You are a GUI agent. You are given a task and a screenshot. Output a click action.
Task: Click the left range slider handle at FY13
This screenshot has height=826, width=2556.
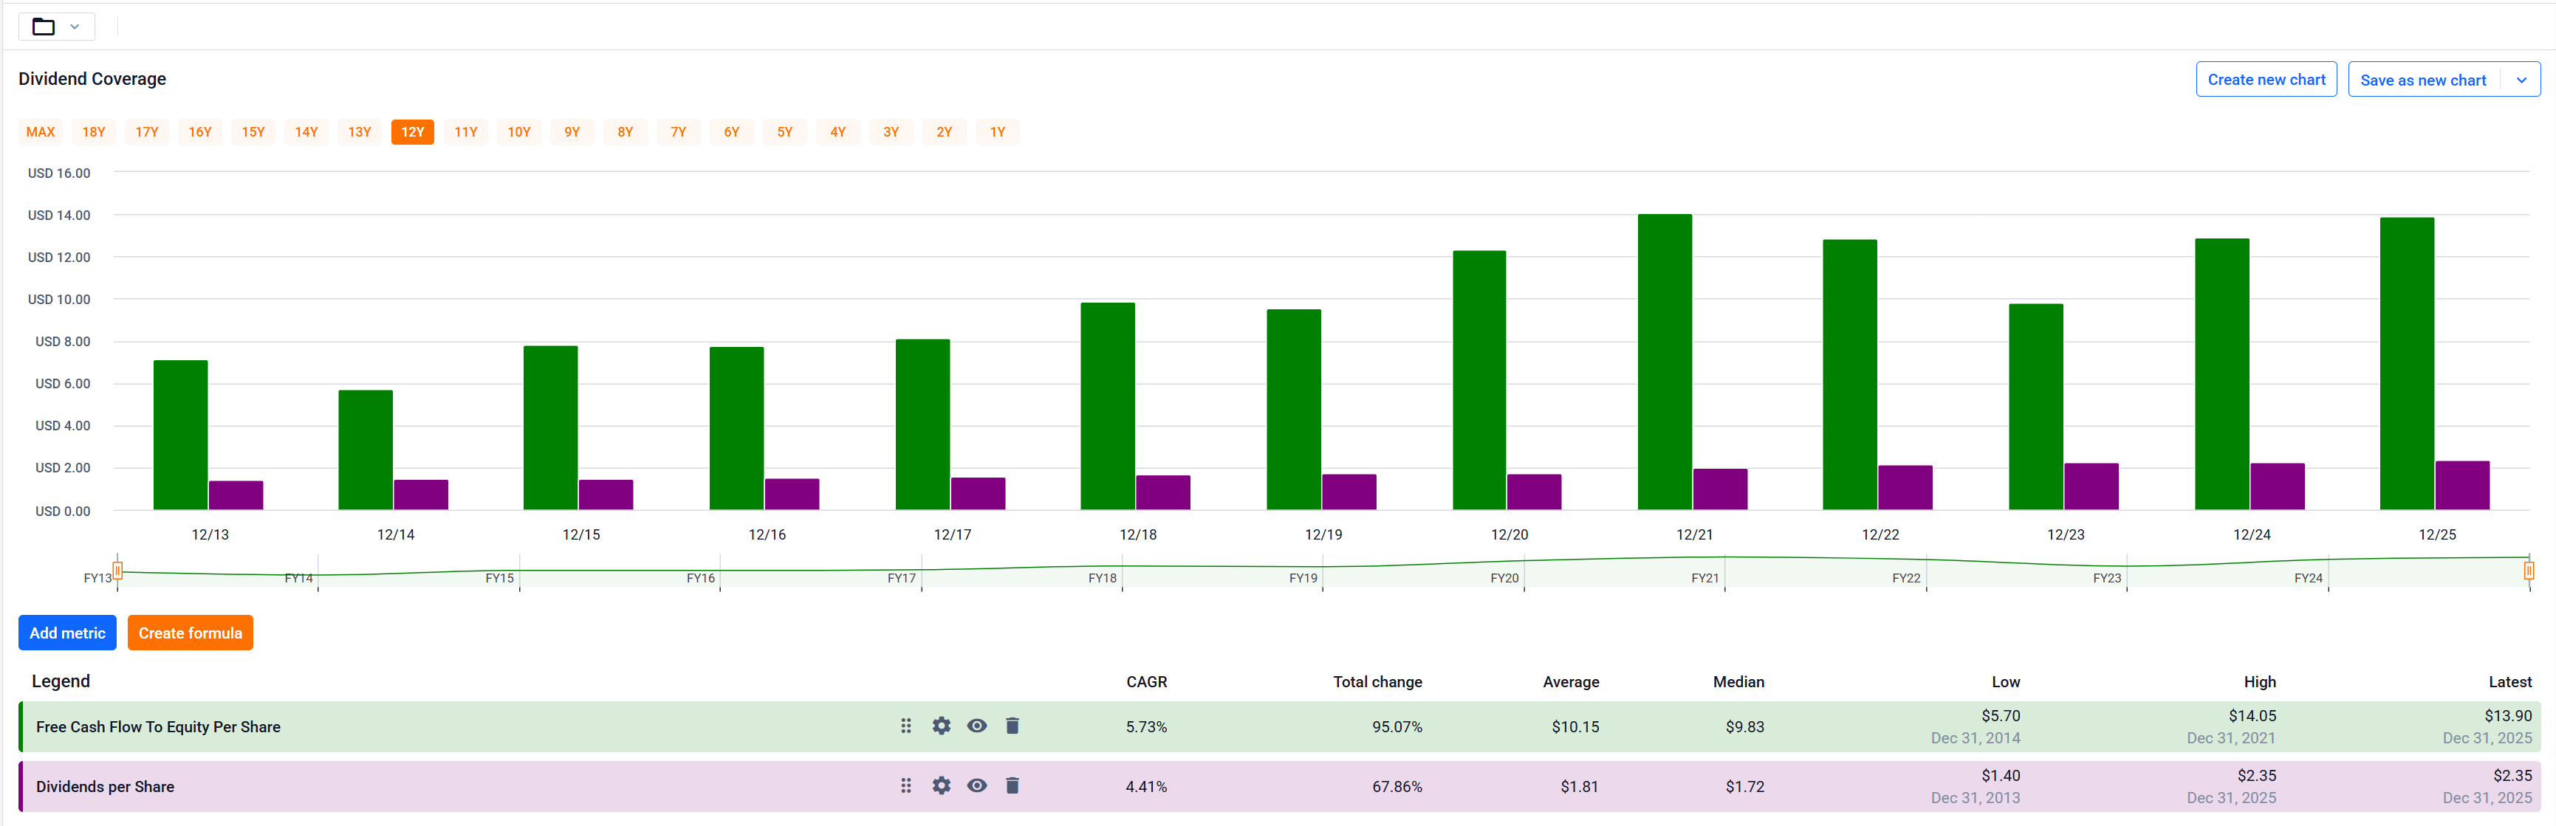[x=117, y=570]
